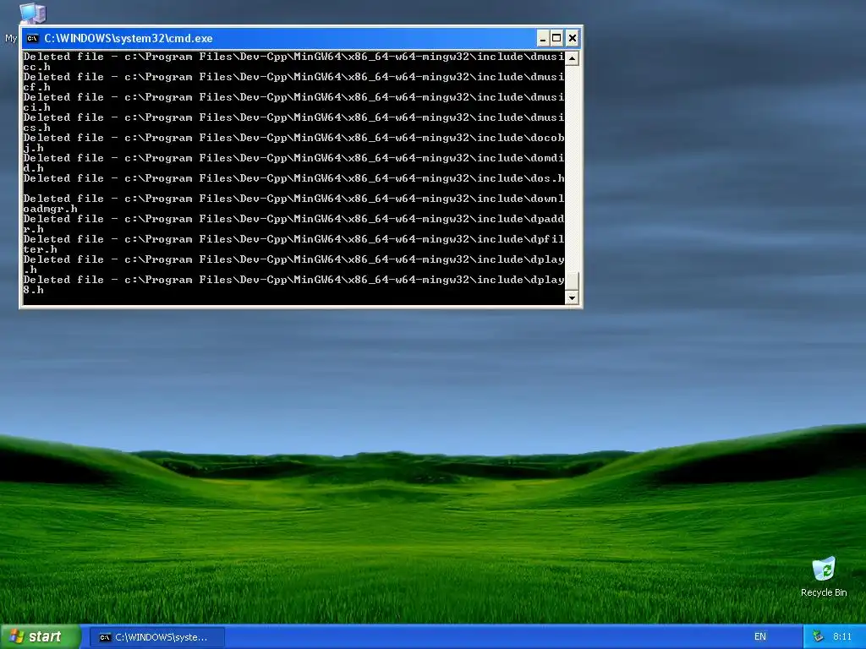Click the wrapped text 'ter.h'
866x649 pixels.
[x=40, y=249]
